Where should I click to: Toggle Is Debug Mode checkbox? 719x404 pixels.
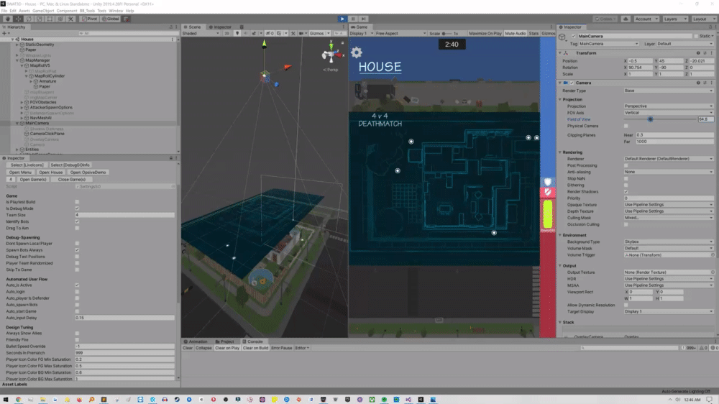(x=77, y=208)
